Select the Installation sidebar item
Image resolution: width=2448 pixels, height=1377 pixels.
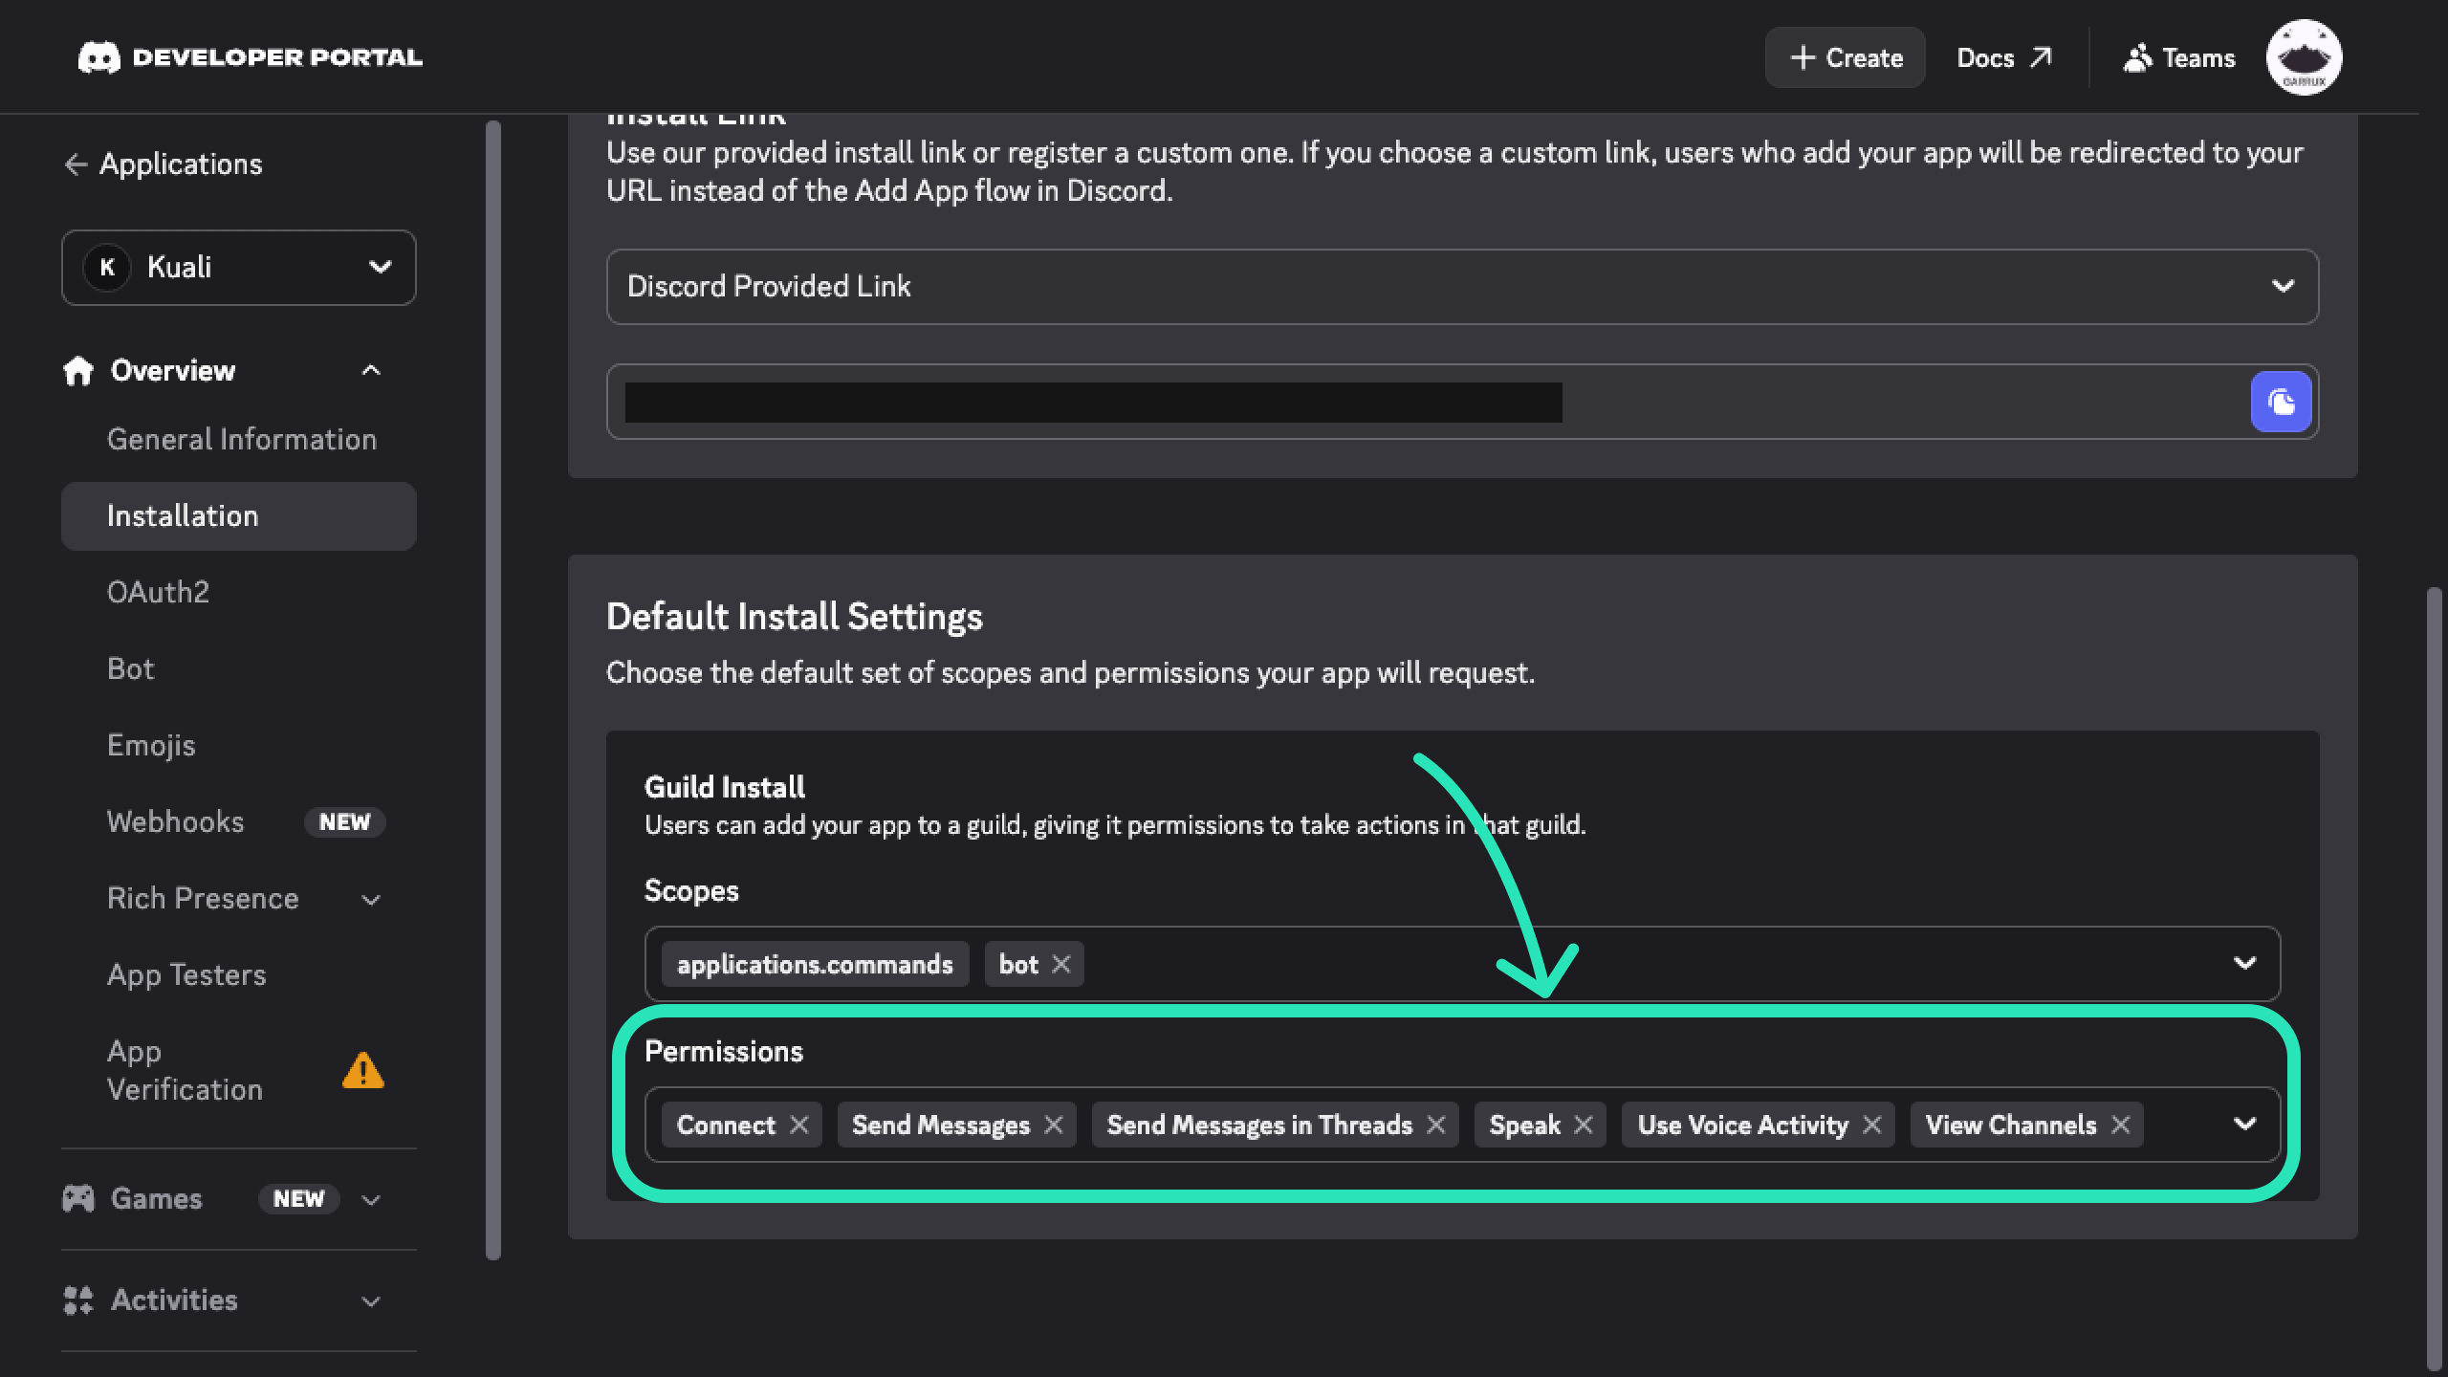(239, 516)
